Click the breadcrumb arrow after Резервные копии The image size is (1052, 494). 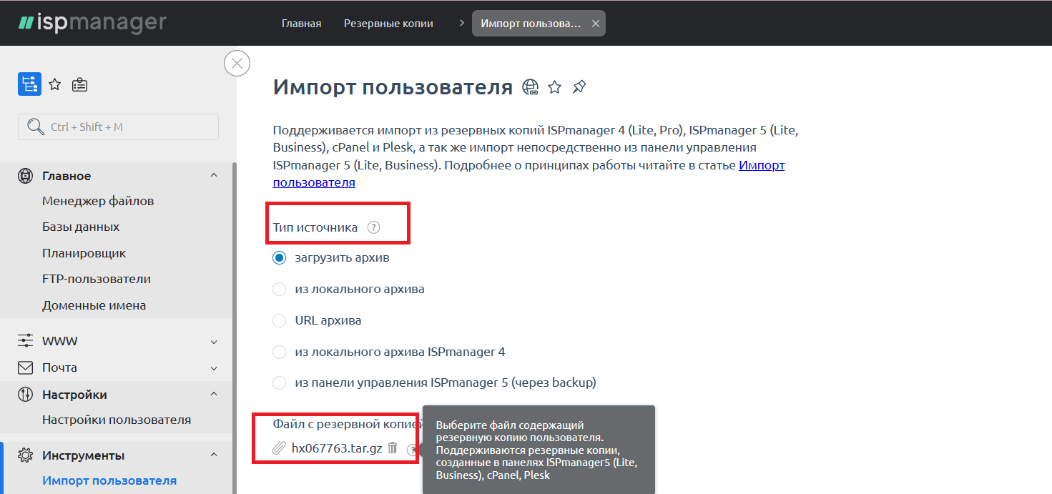[x=461, y=24]
